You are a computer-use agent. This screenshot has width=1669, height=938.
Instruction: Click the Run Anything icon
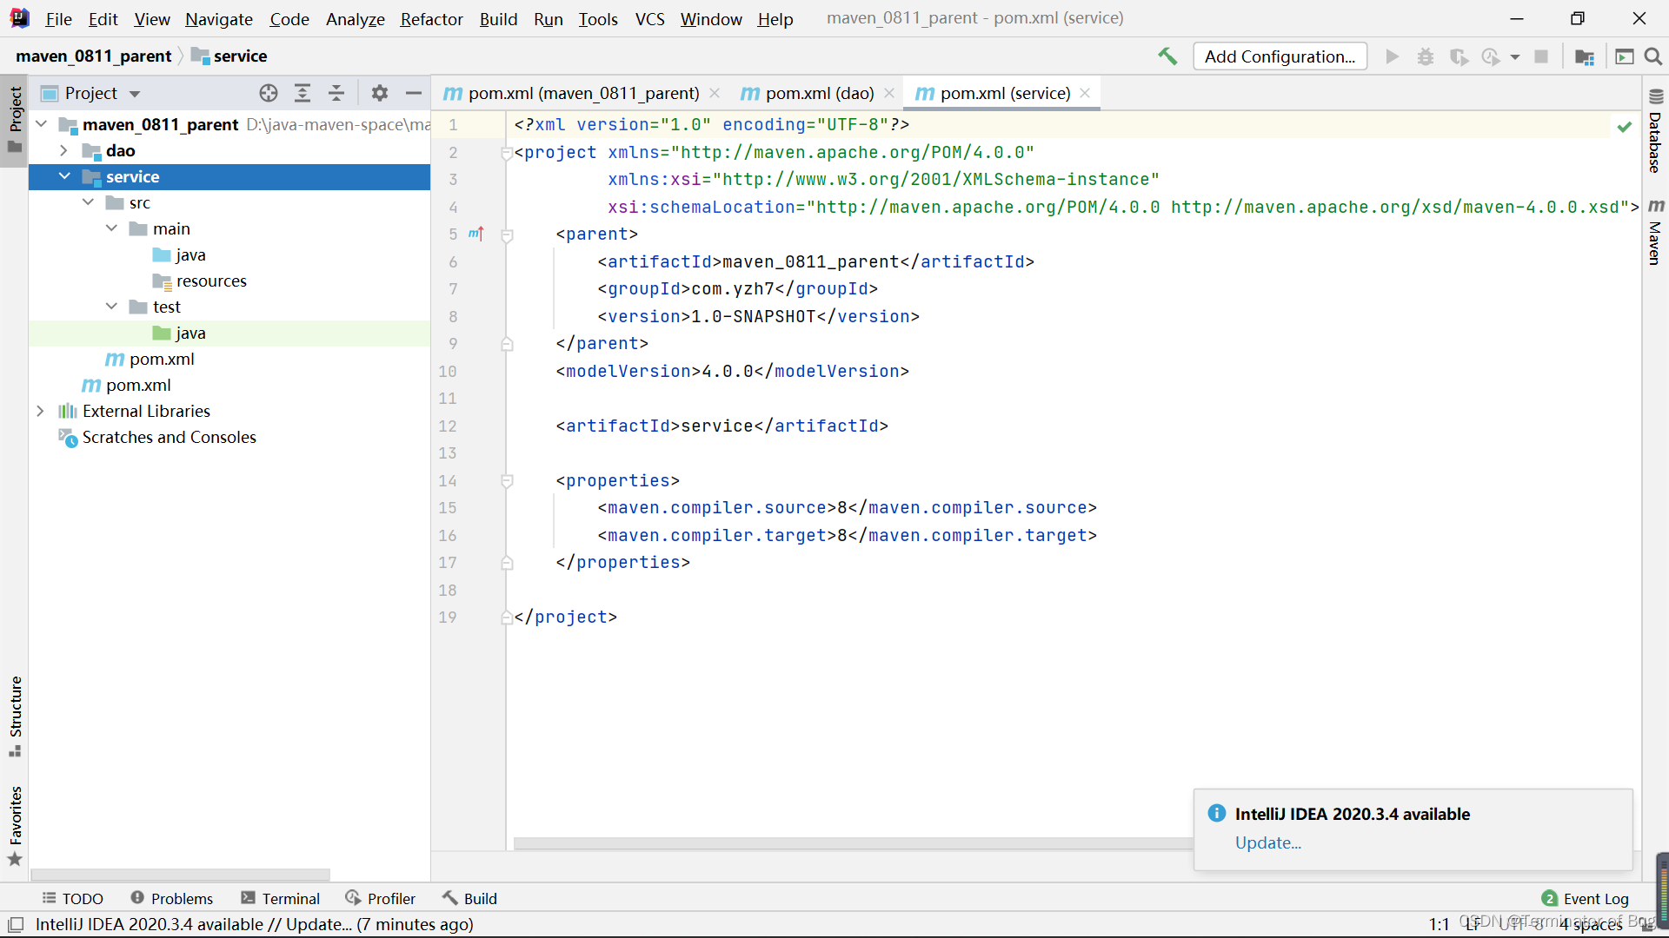pos(1624,56)
